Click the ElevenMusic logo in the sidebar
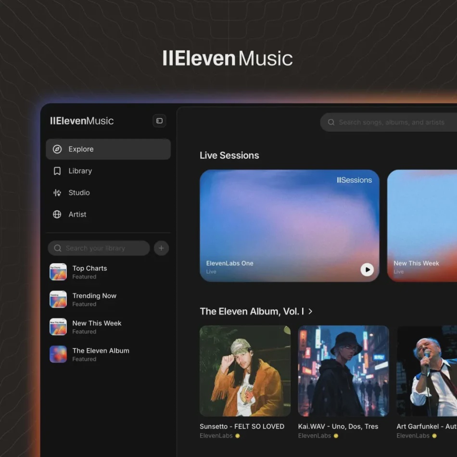This screenshot has width=457, height=457. (82, 121)
